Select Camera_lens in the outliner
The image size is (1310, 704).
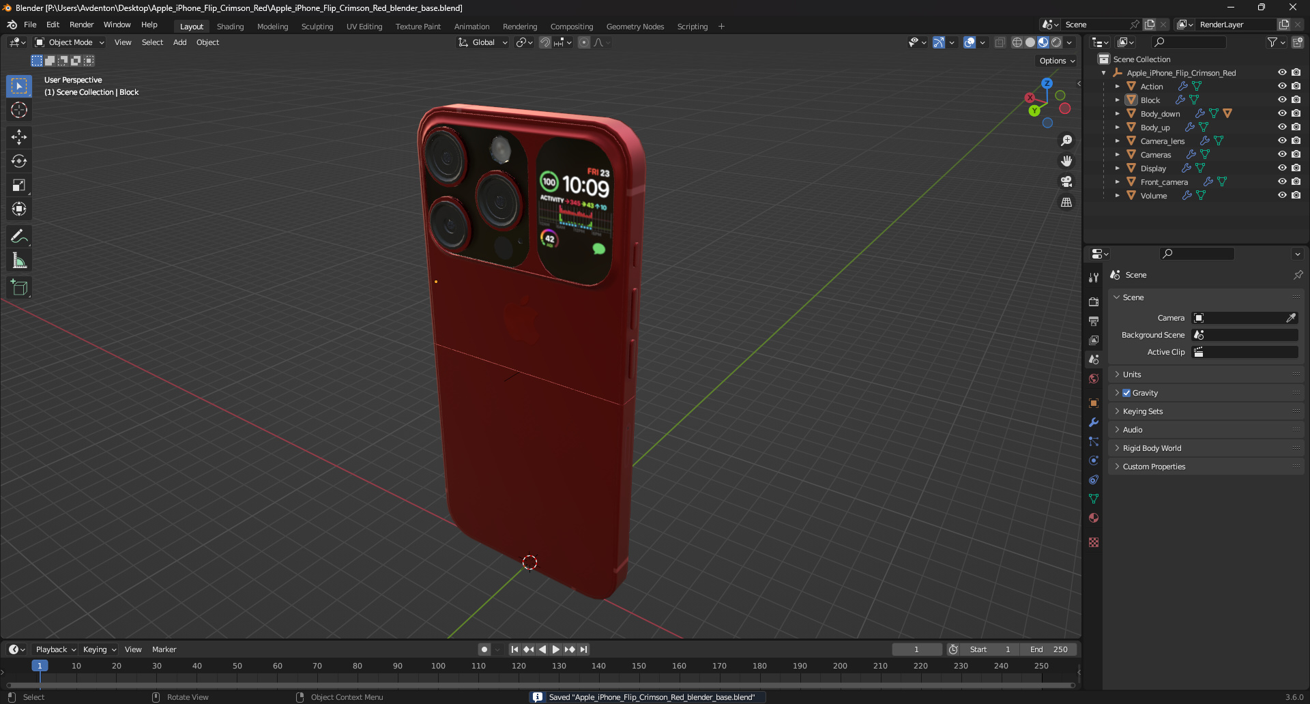[1162, 141]
